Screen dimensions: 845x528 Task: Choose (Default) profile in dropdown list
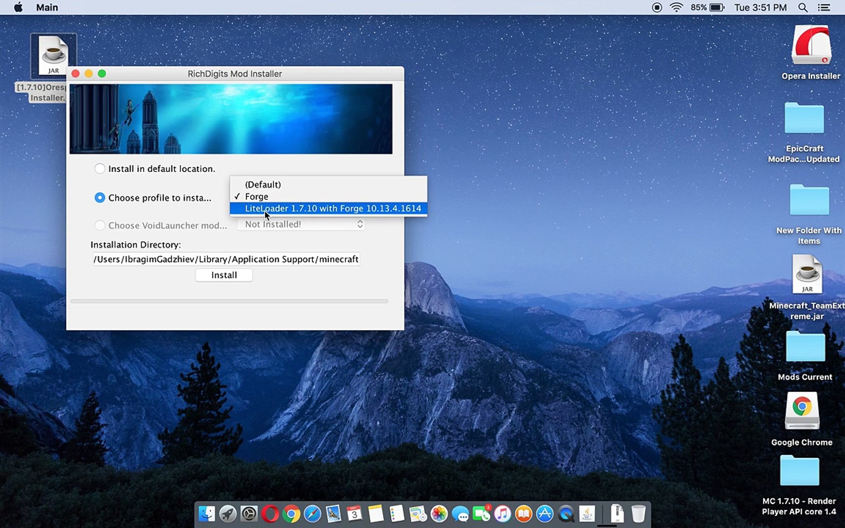pos(329,184)
